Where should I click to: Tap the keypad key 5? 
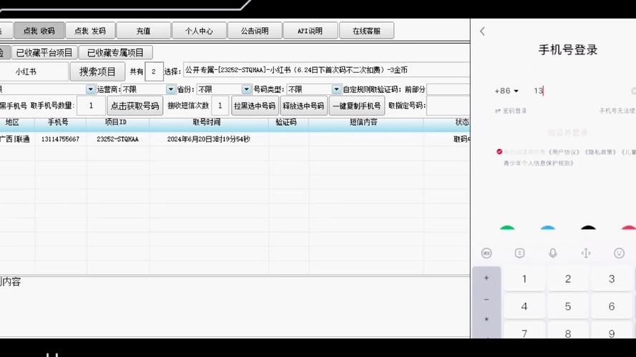[x=568, y=306]
